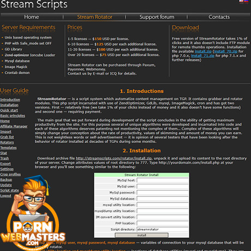Select the Stream Rotator tab

point(94,17)
